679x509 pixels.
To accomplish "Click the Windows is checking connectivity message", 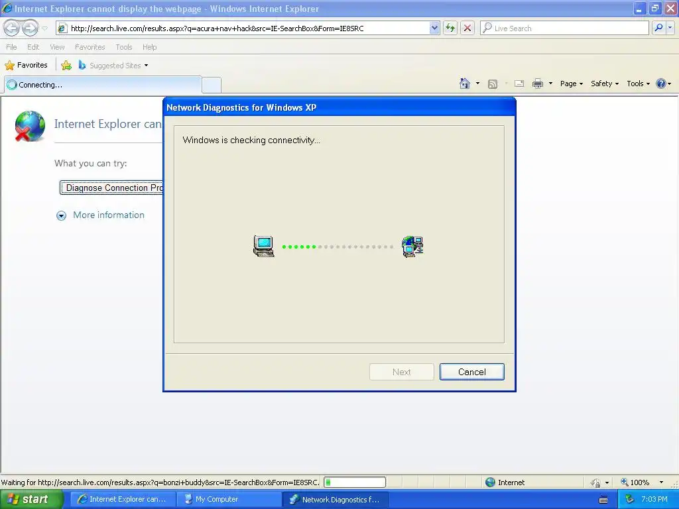I will pyautogui.click(x=251, y=141).
